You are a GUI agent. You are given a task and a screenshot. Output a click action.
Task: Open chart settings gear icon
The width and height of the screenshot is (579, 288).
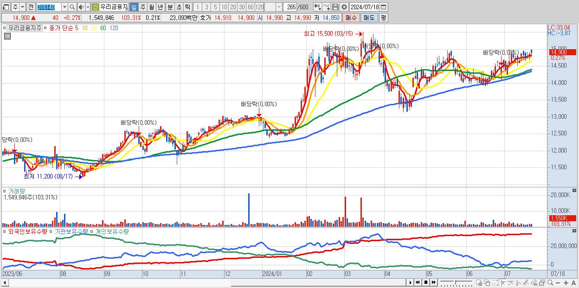(344, 7)
